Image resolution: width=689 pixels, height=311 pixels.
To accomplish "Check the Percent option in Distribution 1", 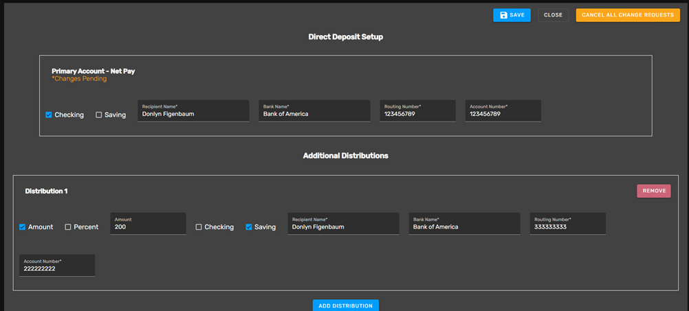I will (68, 227).
